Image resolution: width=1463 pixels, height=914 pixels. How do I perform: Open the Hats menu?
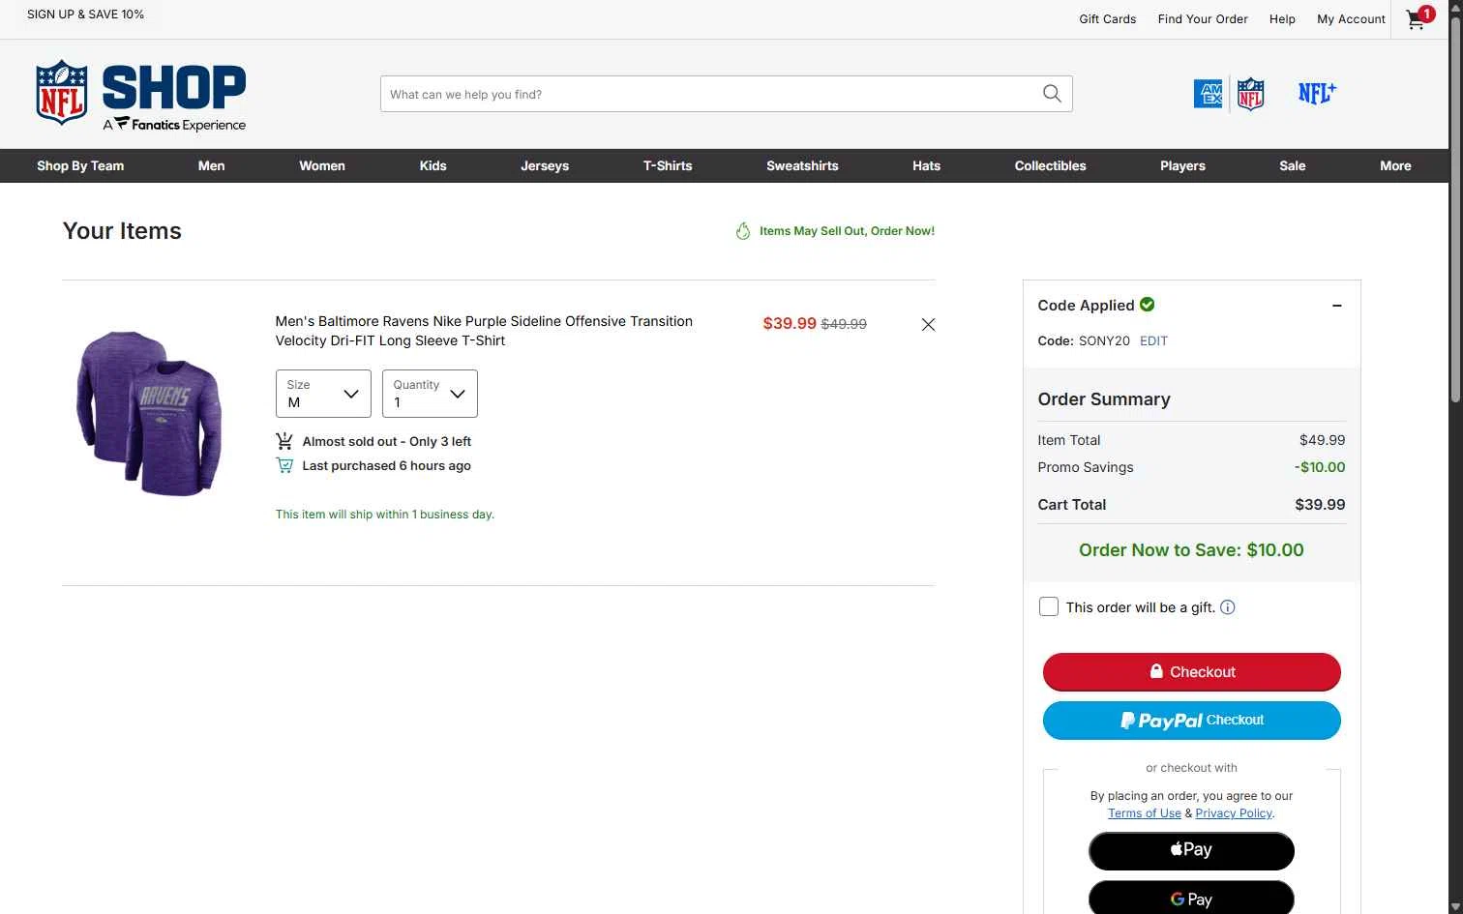click(x=927, y=165)
